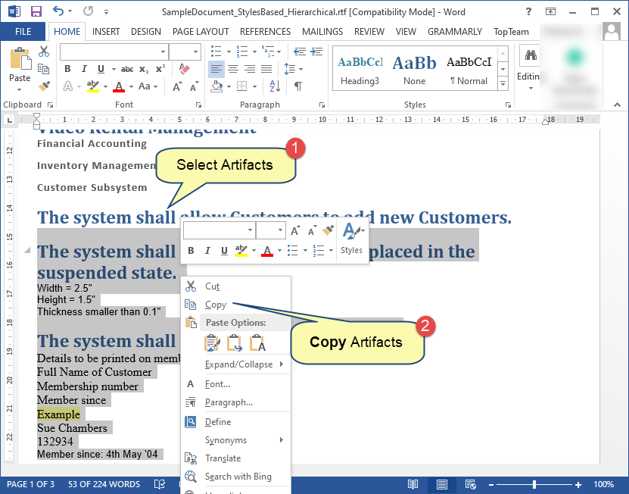Open the Find binoculars icon in Editing
Image resolution: width=629 pixels, height=494 pixels.
[x=531, y=55]
